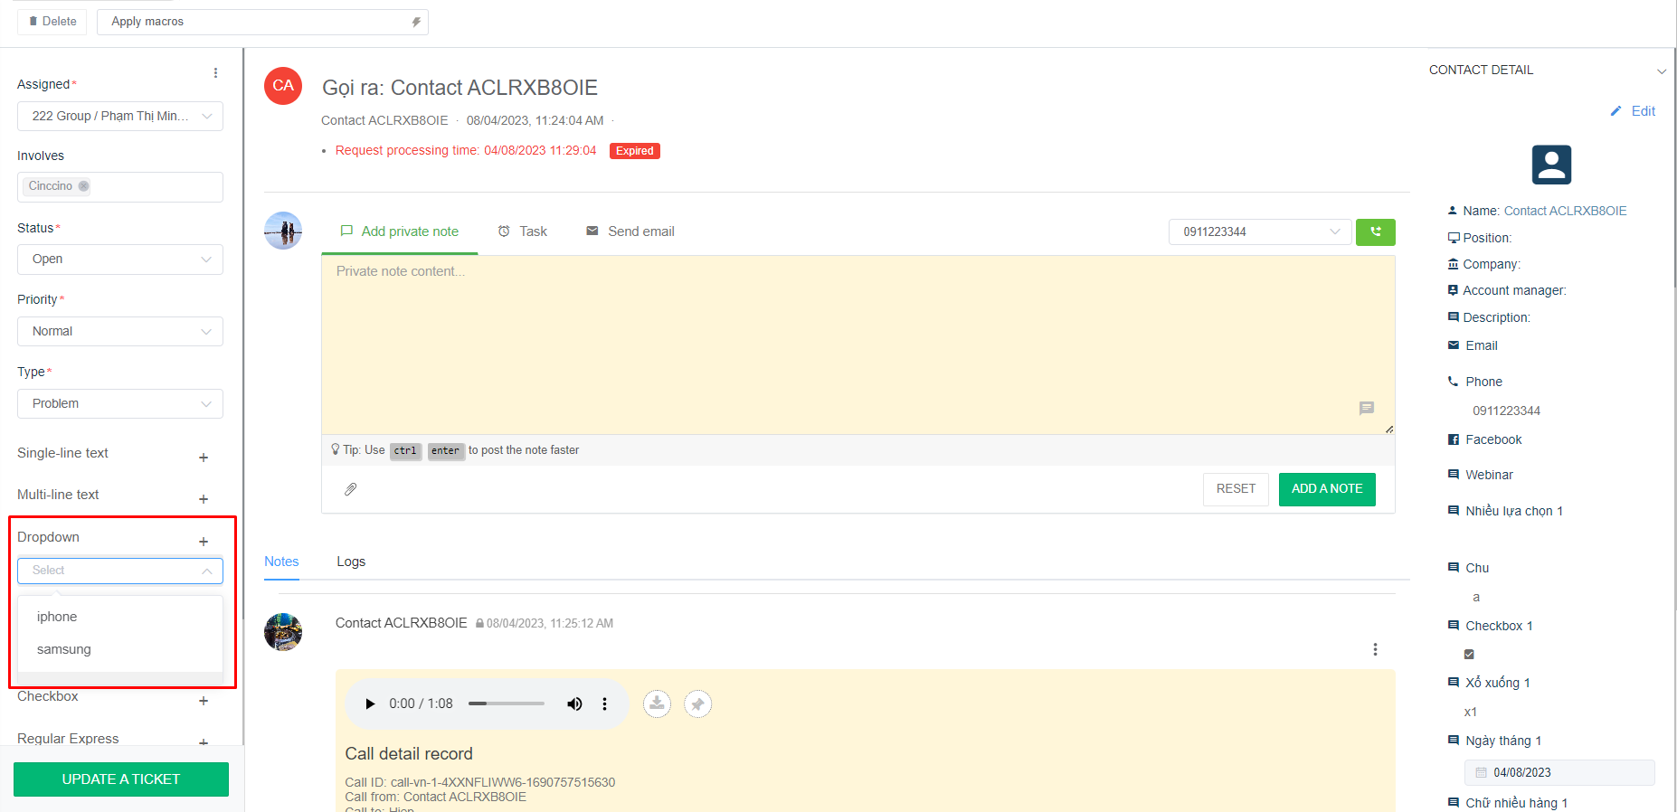
Task: Expand the Single-line text section
Action: pyautogui.click(x=204, y=458)
